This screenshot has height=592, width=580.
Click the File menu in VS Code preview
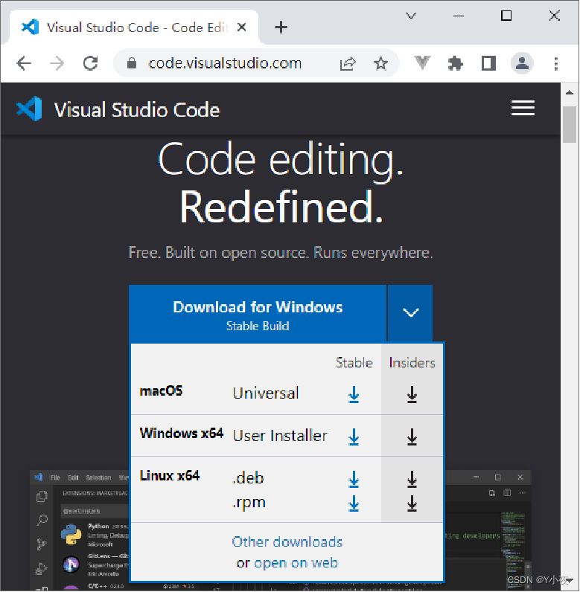click(x=55, y=477)
